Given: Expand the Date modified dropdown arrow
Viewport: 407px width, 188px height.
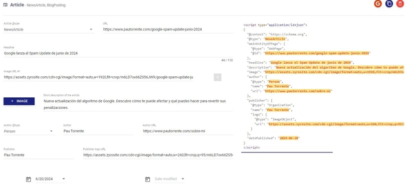Looking at the screenshot, I should click(183, 178).
